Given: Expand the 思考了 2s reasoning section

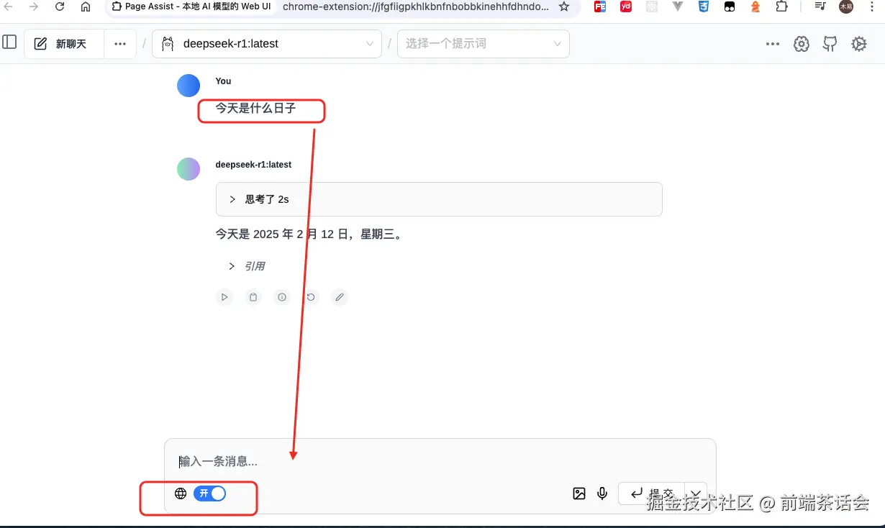Looking at the screenshot, I should (x=439, y=199).
